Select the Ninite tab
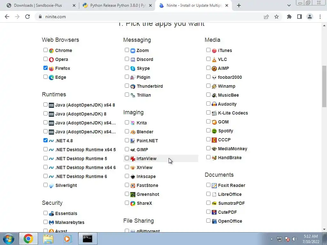Image resolution: width=327 pixels, height=245 pixels. [194, 5]
